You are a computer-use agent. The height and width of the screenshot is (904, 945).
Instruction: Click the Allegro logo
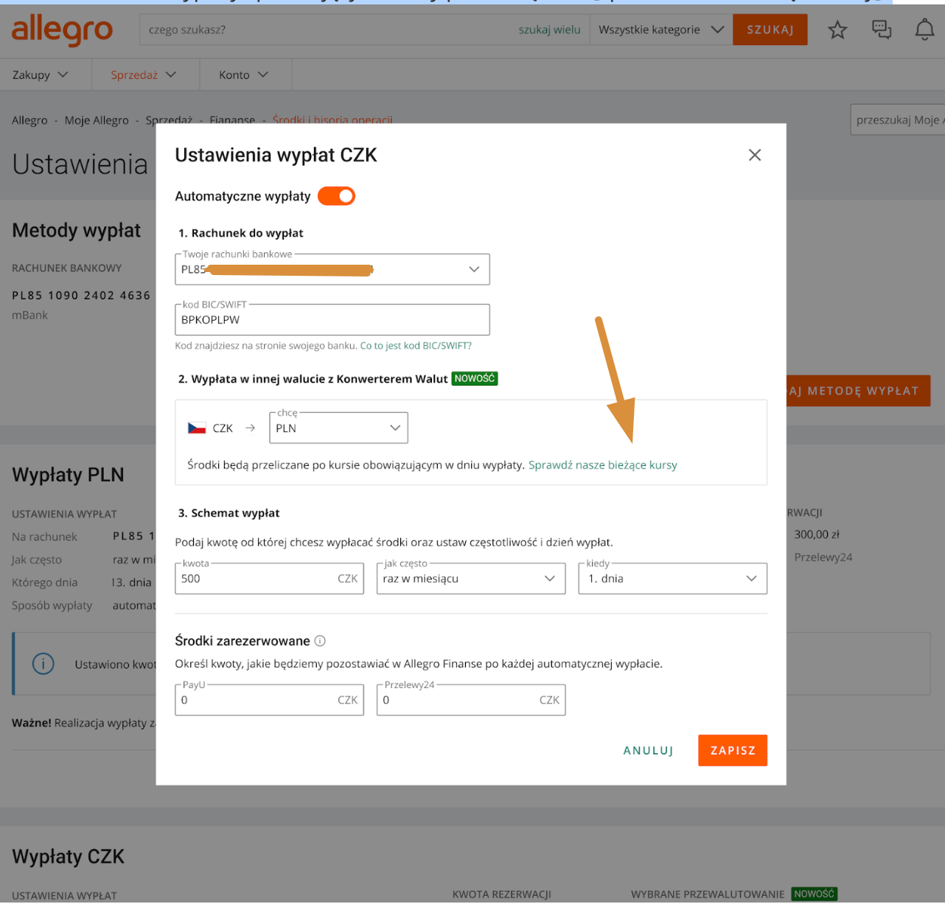tap(63, 30)
